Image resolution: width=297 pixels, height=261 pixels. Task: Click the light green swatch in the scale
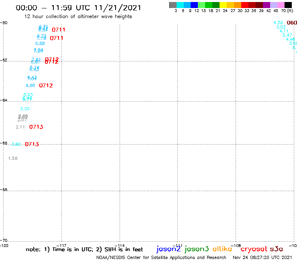[x=201, y=5]
